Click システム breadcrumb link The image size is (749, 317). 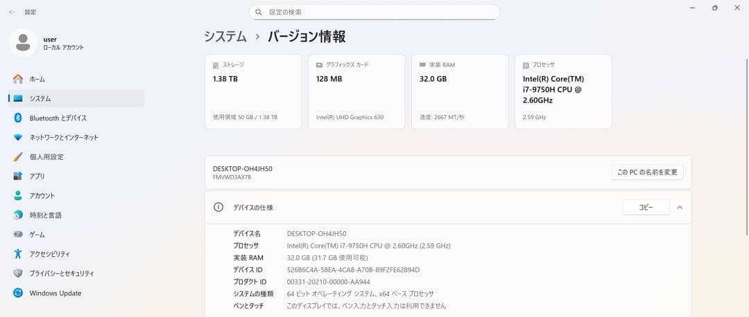click(225, 37)
